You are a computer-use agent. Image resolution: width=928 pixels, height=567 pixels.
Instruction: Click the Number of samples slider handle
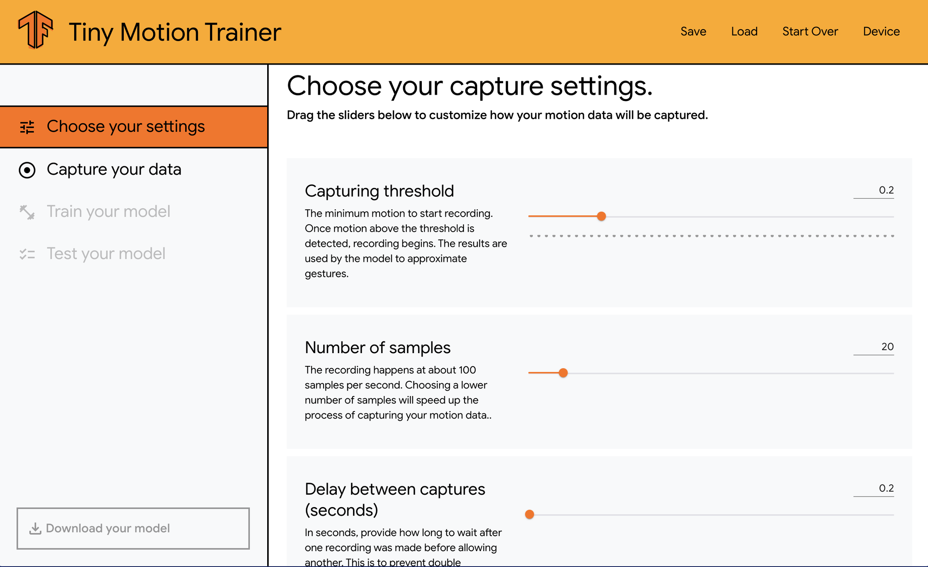coord(563,373)
